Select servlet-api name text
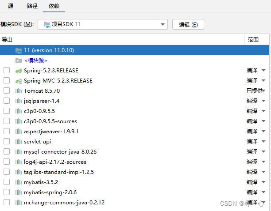Image resolution: width=271 pixels, height=211 pixels. click(x=37, y=142)
